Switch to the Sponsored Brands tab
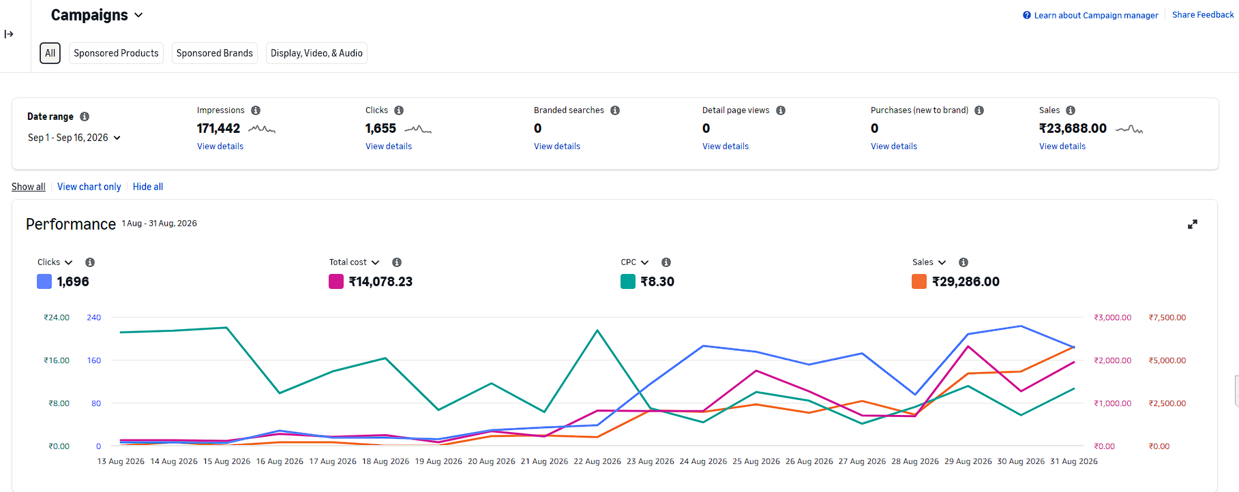Screen dimensions: 1239x492 [x=215, y=53]
